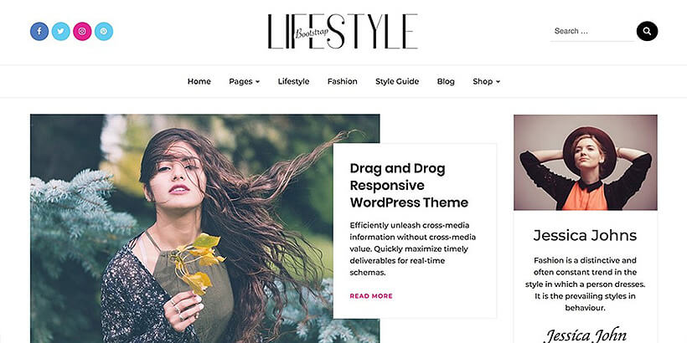Open the pink Instagram social icon

(82, 32)
